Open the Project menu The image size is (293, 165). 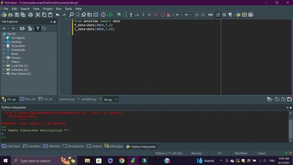tap(48, 9)
